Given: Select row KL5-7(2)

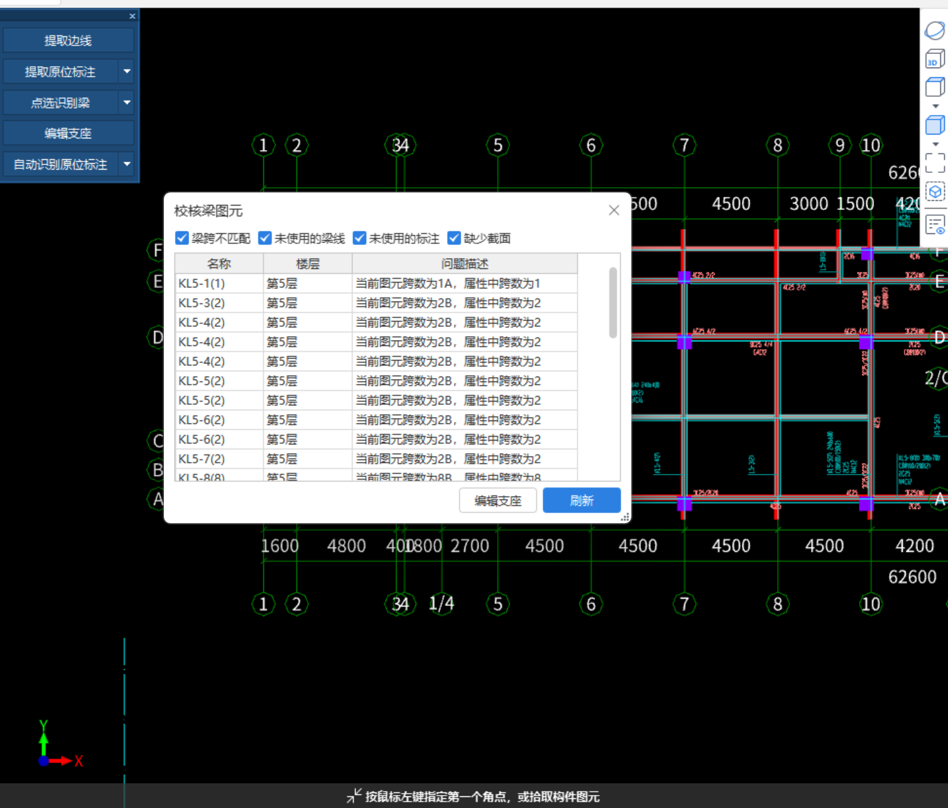Looking at the screenshot, I should (x=376, y=459).
